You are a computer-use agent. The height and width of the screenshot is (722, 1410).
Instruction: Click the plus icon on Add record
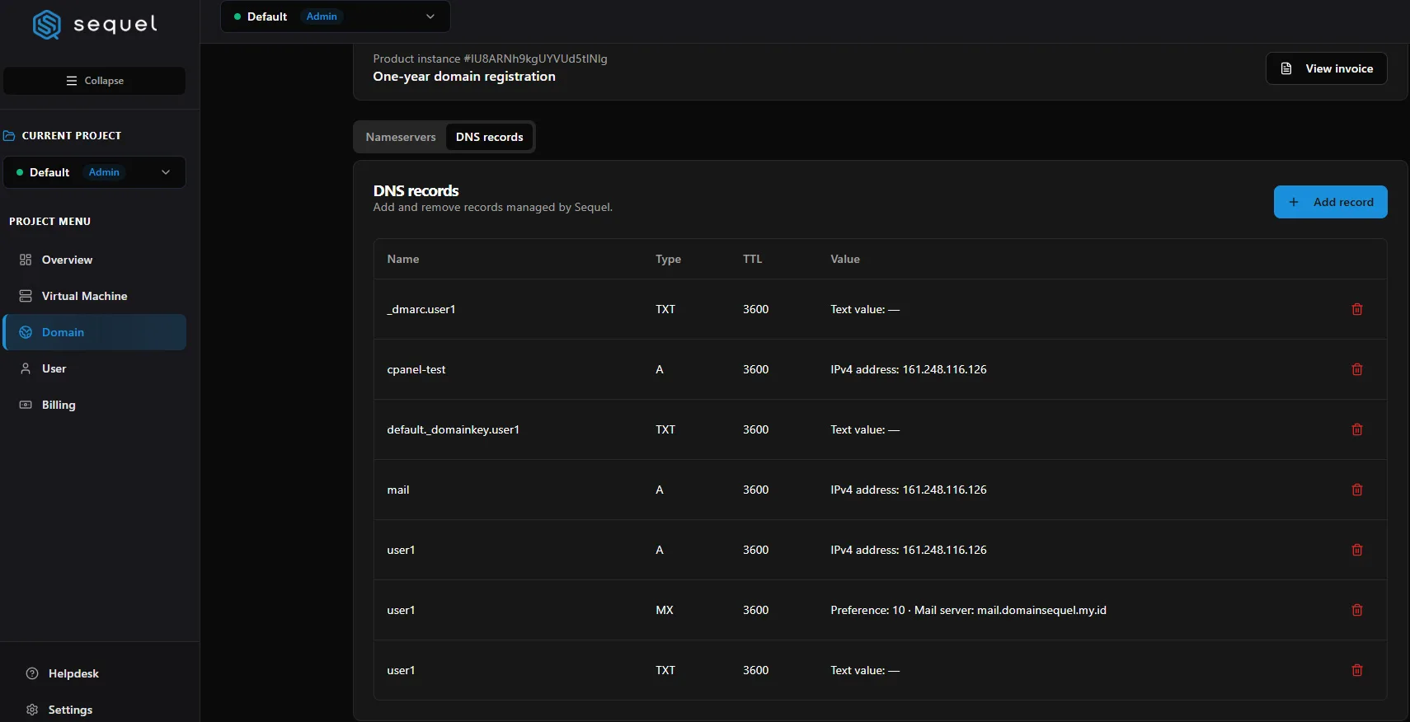(1294, 202)
